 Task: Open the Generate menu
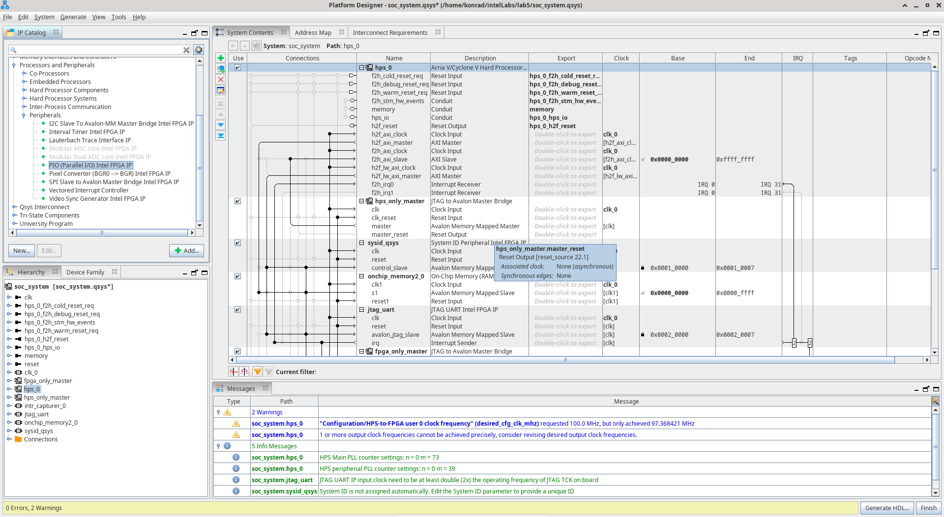pos(73,17)
